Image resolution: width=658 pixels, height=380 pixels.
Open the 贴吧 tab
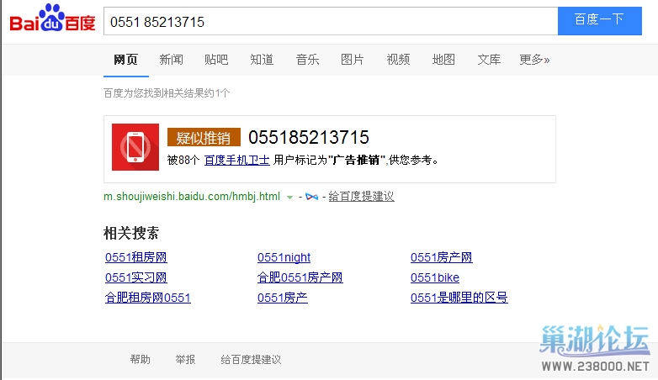(216, 60)
